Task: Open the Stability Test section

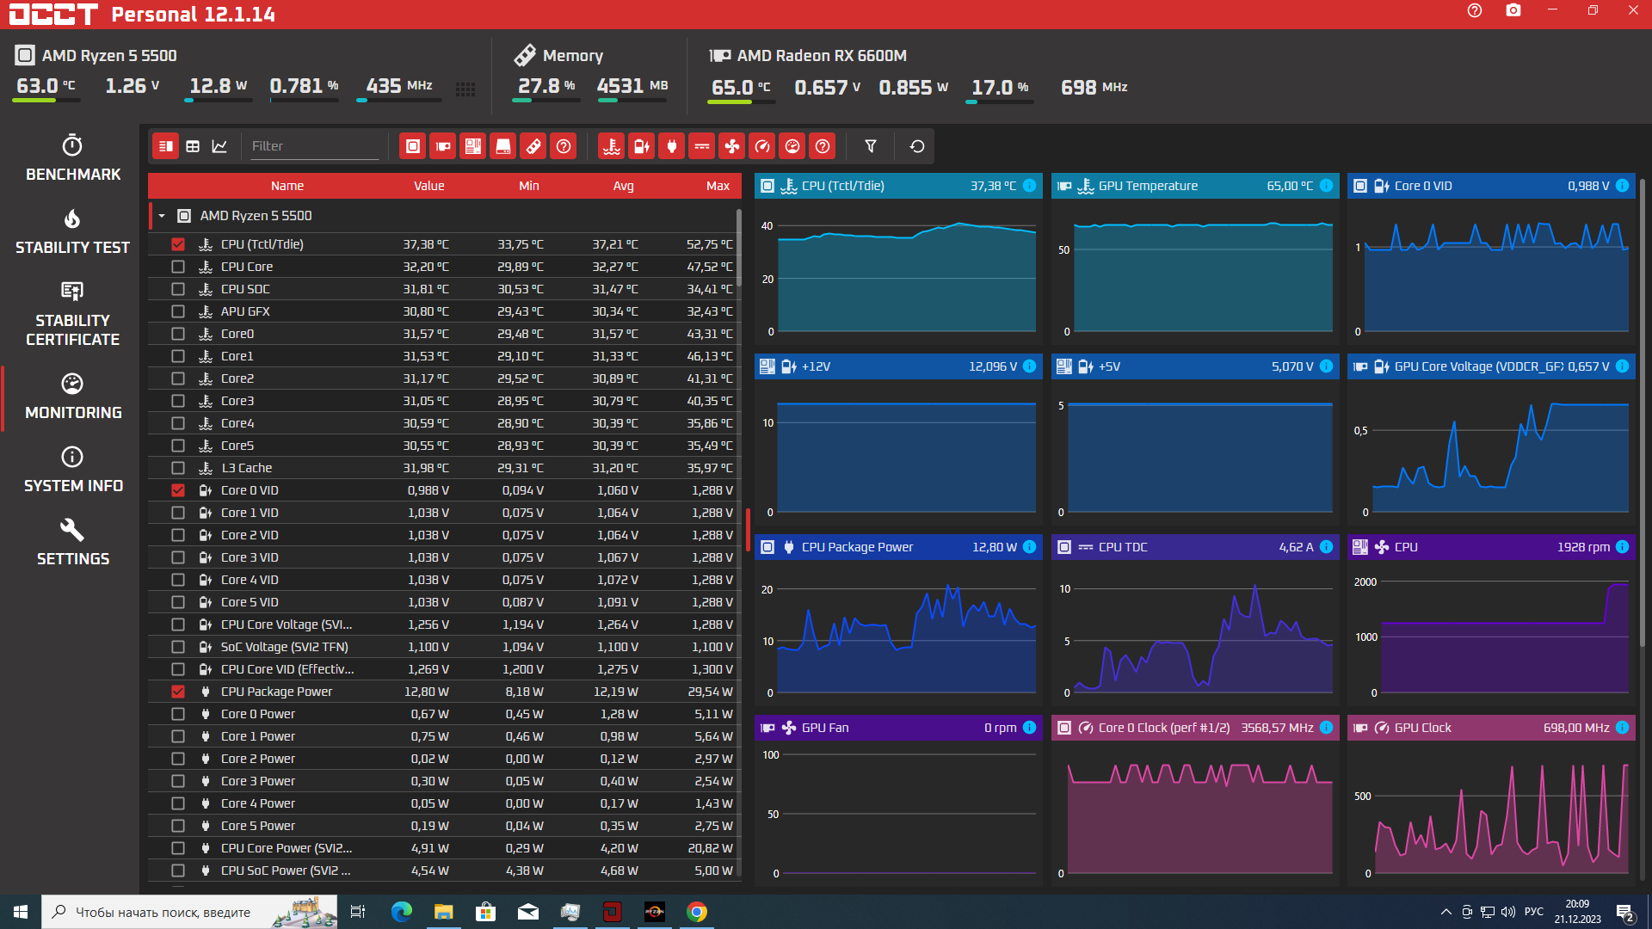Action: click(x=73, y=232)
